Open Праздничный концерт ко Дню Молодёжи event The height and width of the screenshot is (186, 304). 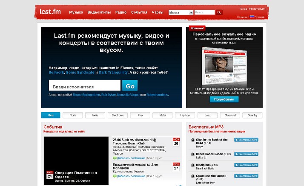click(135, 166)
